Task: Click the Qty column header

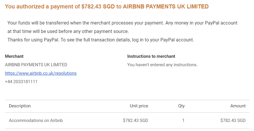Action: click(x=181, y=106)
